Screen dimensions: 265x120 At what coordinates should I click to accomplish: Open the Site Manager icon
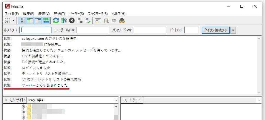[7, 20]
